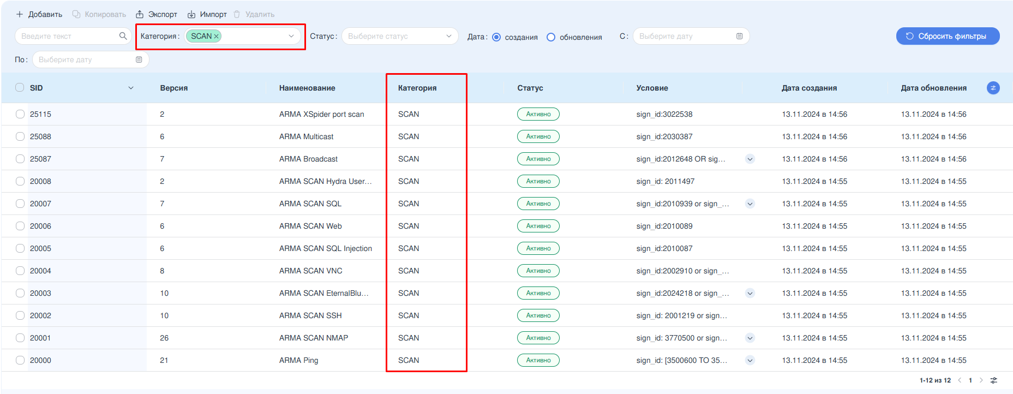
Task: Click the search magnifier icon
Action: click(x=123, y=36)
